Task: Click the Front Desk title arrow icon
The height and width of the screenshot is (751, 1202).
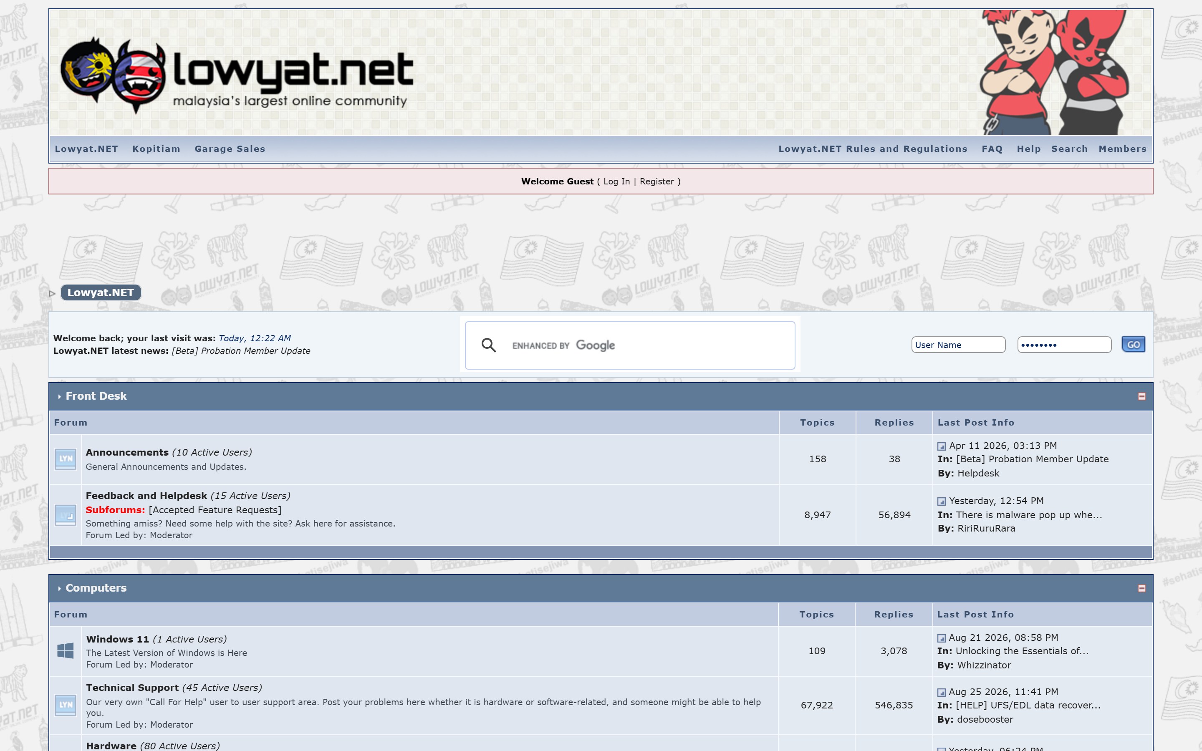Action: (59, 397)
